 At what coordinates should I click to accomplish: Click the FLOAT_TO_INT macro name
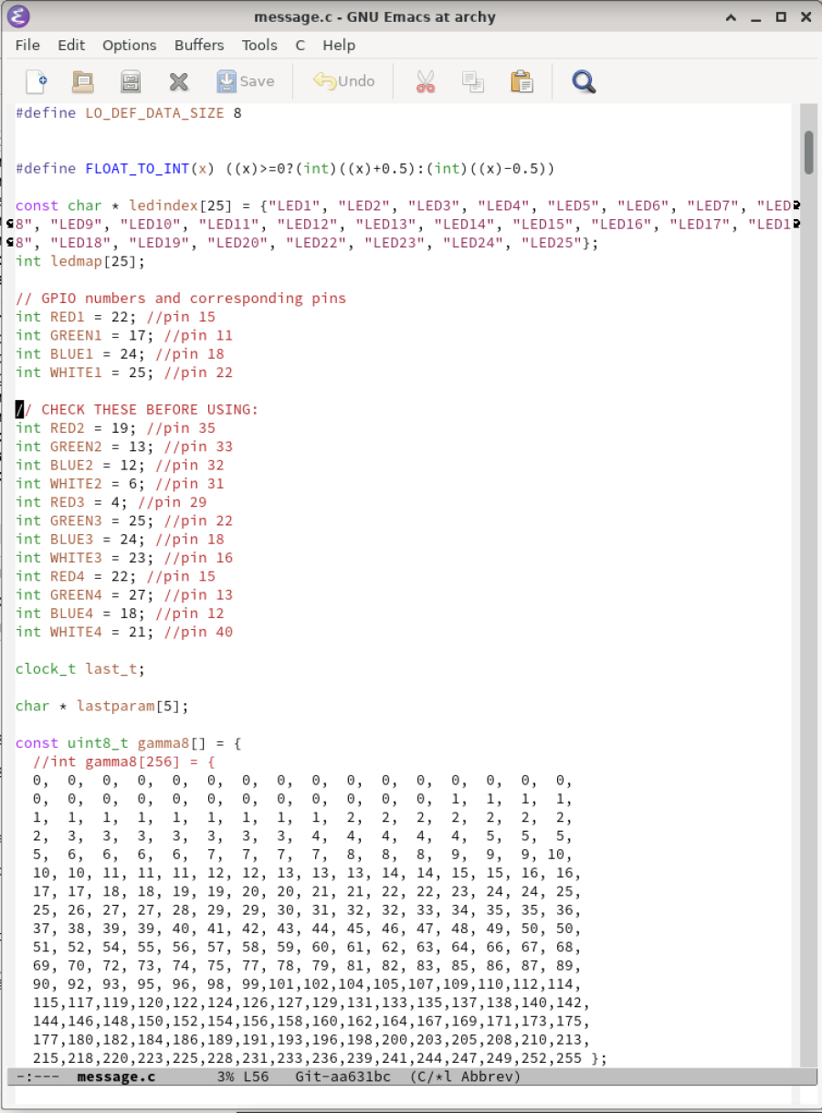137,169
